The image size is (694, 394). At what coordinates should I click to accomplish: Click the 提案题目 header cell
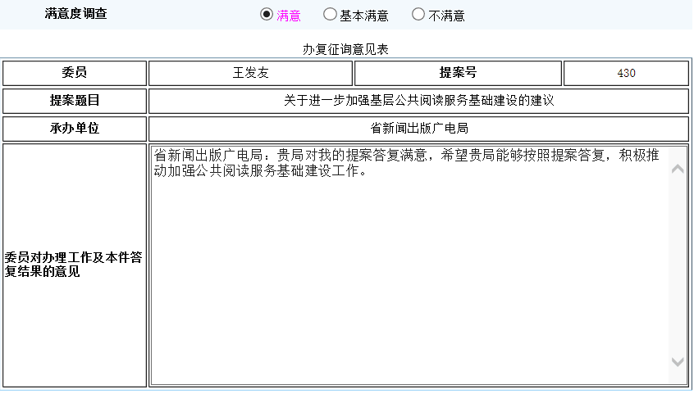(x=75, y=101)
